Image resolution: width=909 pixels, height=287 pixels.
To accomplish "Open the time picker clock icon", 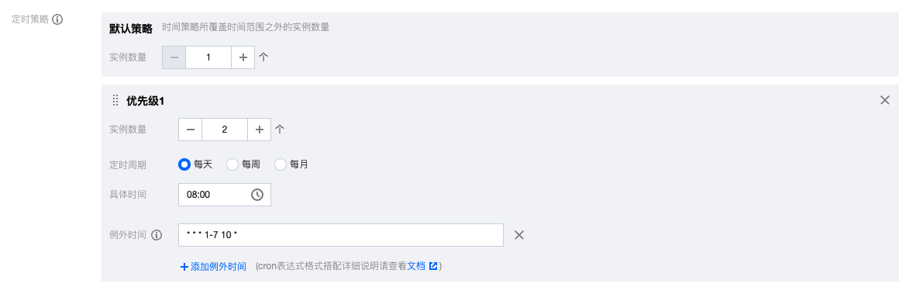I will pos(257,195).
